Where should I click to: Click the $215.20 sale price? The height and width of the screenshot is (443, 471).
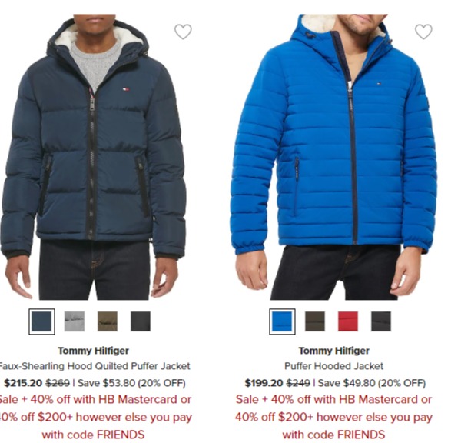pyautogui.click(x=23, y=383)
